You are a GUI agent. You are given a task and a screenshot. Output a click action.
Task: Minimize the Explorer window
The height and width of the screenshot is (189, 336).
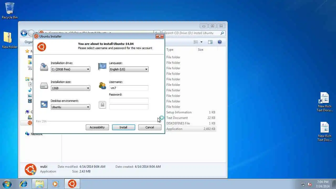point(204,26)
